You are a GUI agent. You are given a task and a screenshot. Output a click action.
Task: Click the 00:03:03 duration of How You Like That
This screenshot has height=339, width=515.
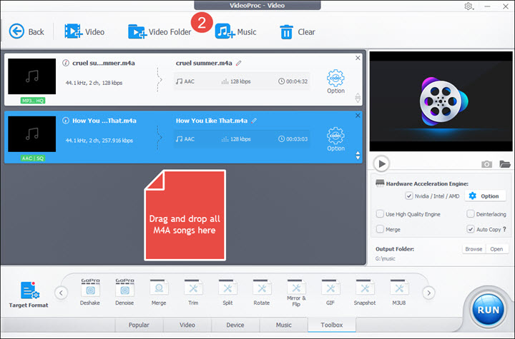click(x=293, y=139)
